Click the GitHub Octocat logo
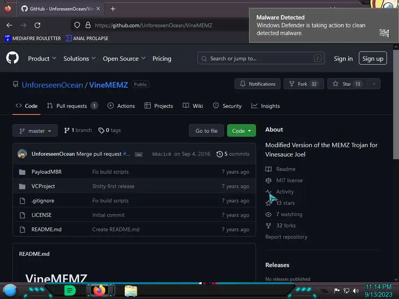This screenshot has width=399, height=299. pyautogui.click(x=12, y=58)
